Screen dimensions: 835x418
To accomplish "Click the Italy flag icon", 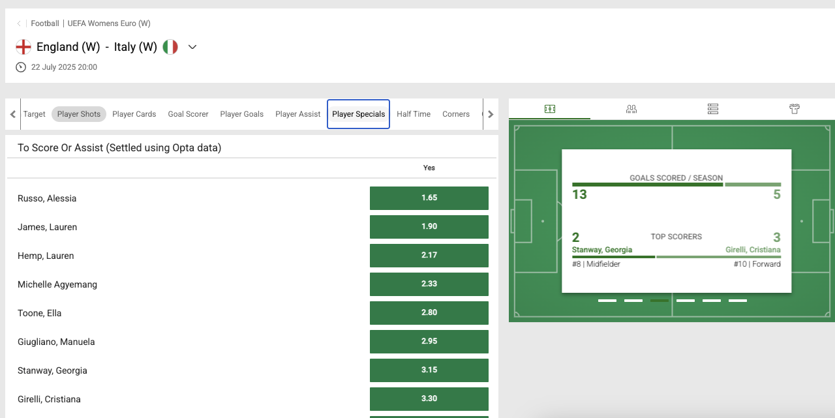I will pyautogui.click(x=170, y=47).
